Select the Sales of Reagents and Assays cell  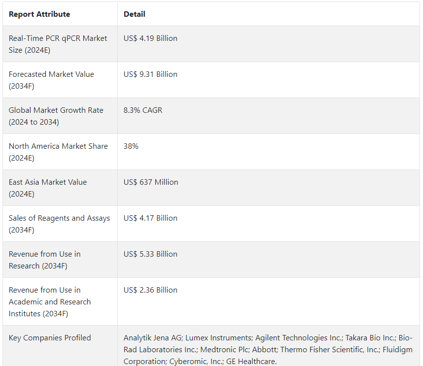tap(59, 224)
